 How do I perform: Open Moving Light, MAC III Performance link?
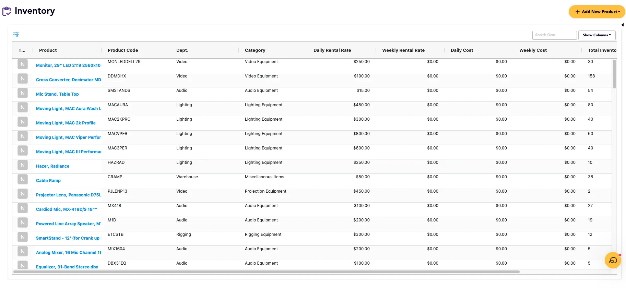[x=69, y=152]
